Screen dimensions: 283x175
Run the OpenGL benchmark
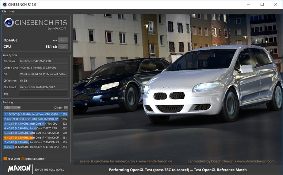click(x=63, y=40)
